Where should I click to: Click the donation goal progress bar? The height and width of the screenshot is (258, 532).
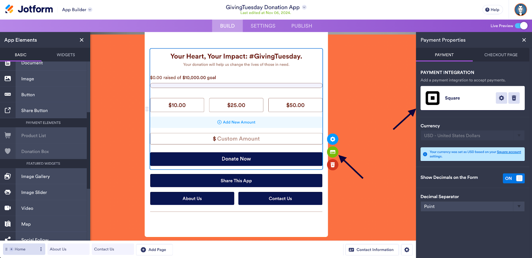pos(236,86)
